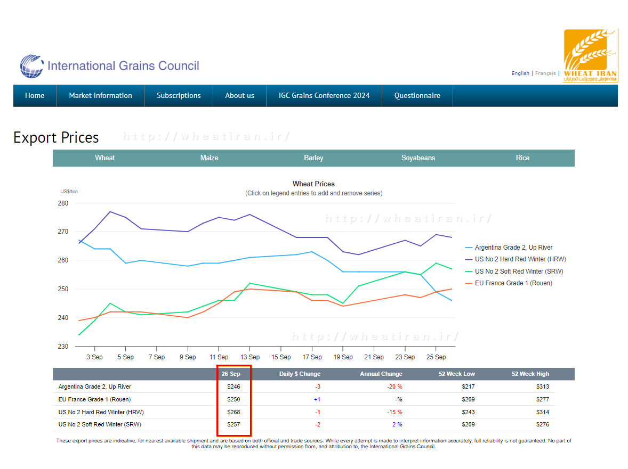628x469 pixels.
Task: Select the Wheat prices tab
Action: 105,158
